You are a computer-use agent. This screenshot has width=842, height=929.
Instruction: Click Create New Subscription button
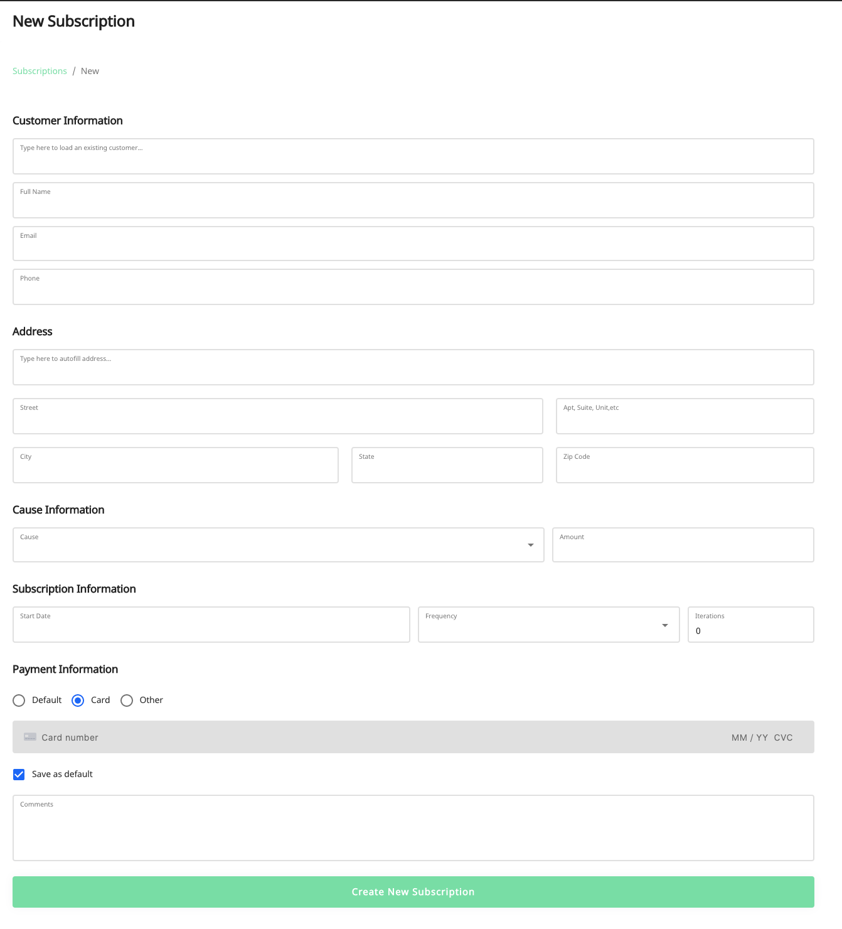[413, 892]
